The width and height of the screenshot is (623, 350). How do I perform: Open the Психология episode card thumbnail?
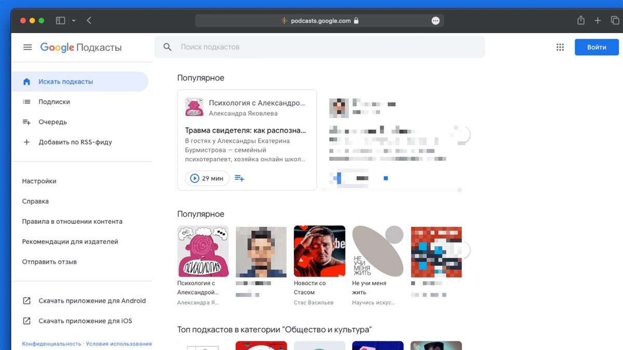point(194,107)
